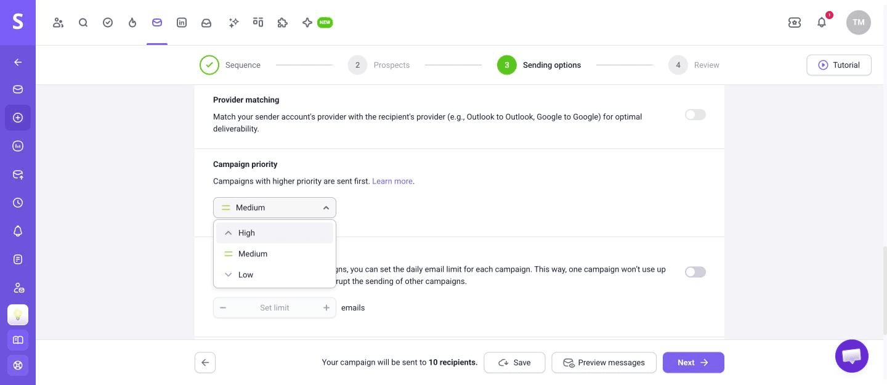Open the Tutorial video

pos(839,65)
